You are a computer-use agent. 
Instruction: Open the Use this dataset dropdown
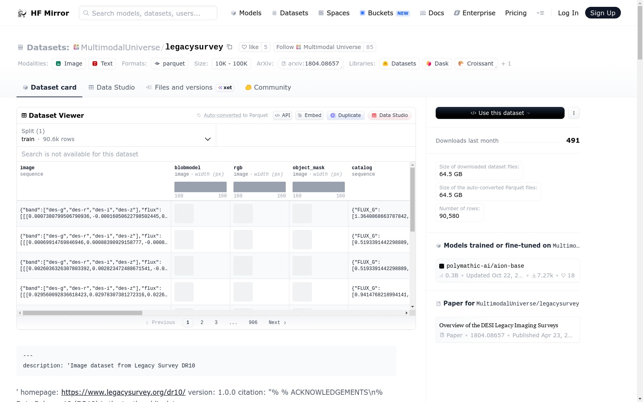(x=500, y=113)
